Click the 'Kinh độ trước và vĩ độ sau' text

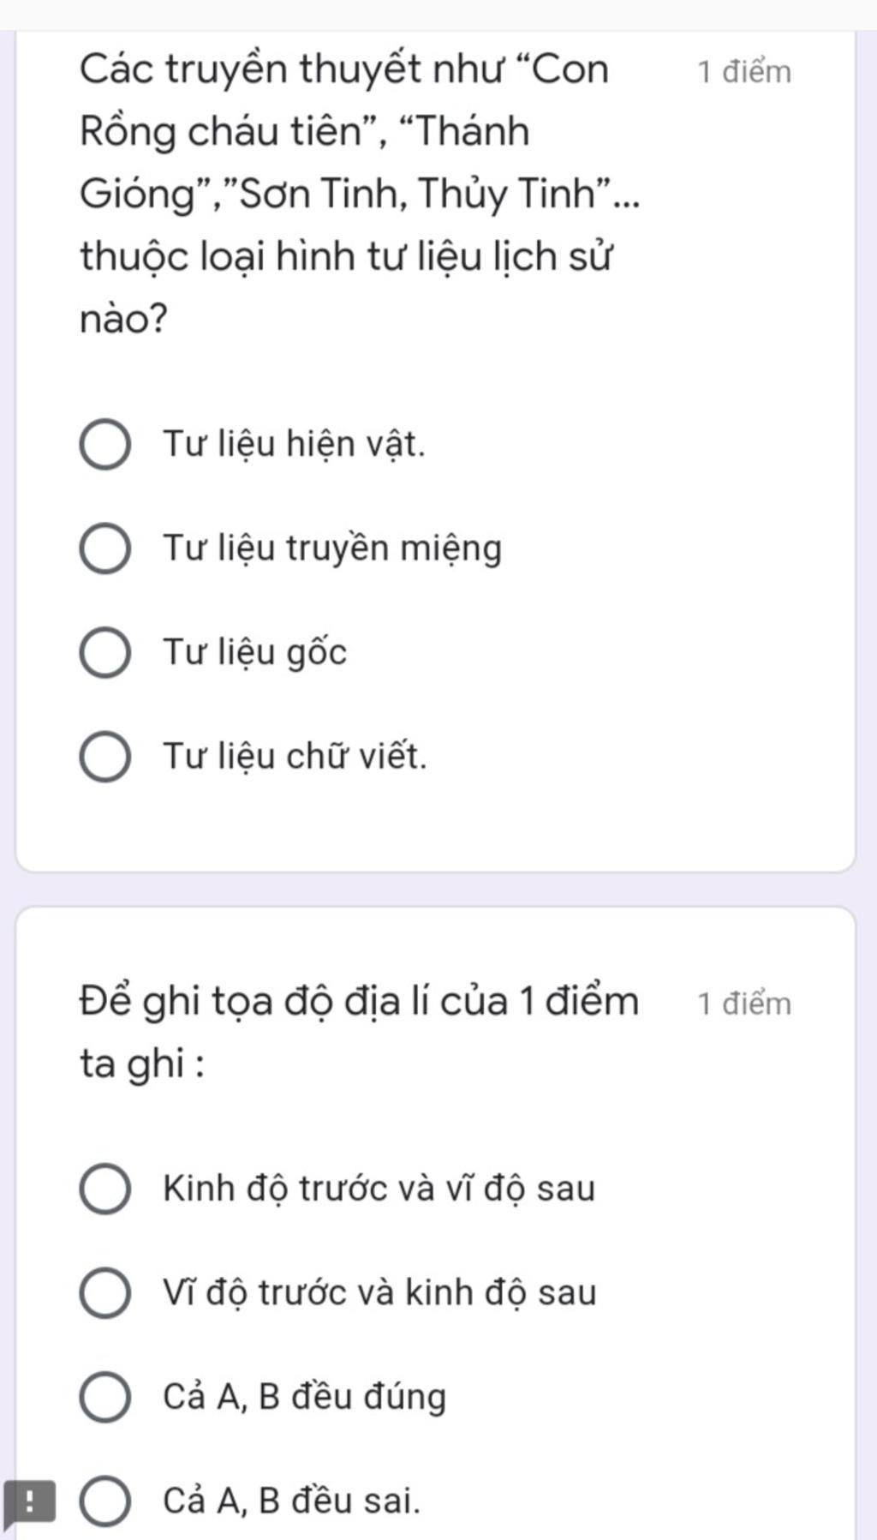(379, 1189)
